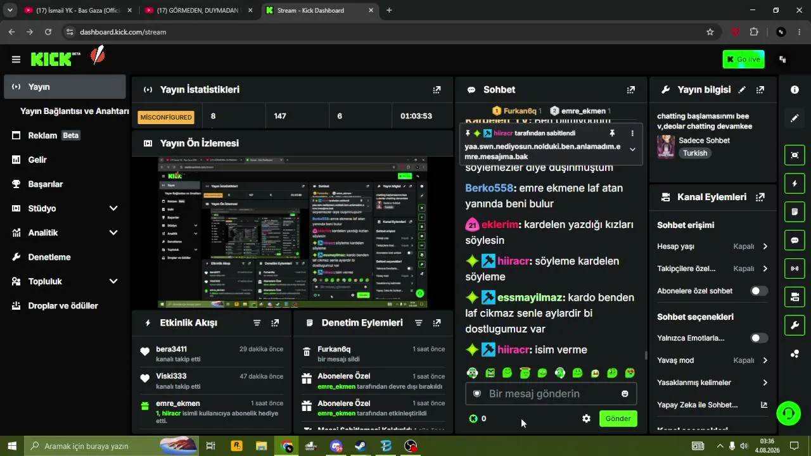Open the pinned message three-dot menu
The width and height of the screenshot is (811, 456).
[x=632, y=134]
